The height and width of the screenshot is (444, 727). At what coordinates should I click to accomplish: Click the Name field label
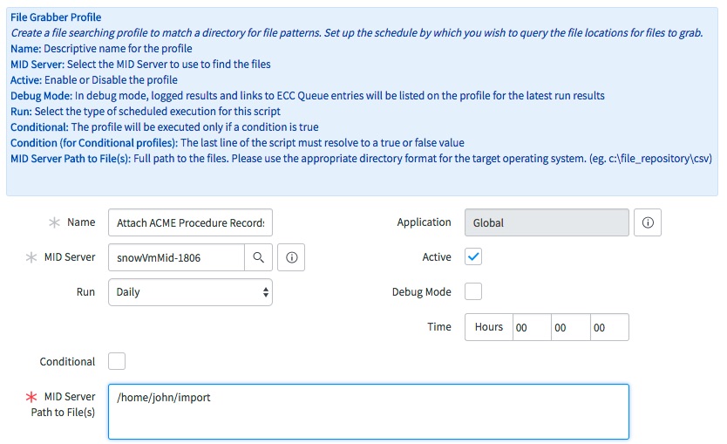coord(81,222)
